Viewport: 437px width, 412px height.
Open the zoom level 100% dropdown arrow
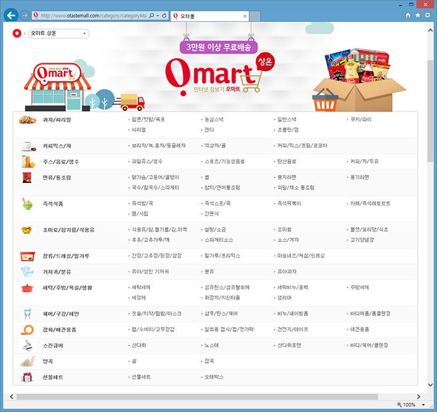tap(423, 405)
